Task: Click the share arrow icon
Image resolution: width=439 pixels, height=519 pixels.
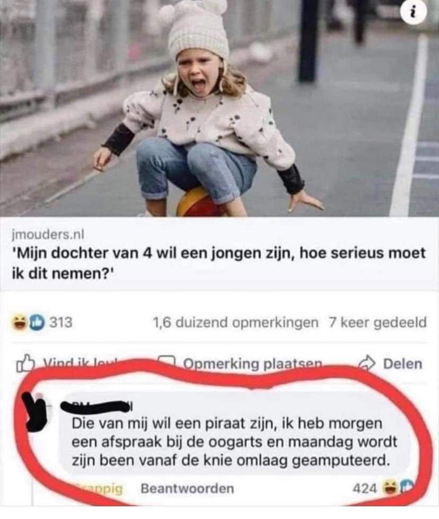Action: (x=367, y=363)
